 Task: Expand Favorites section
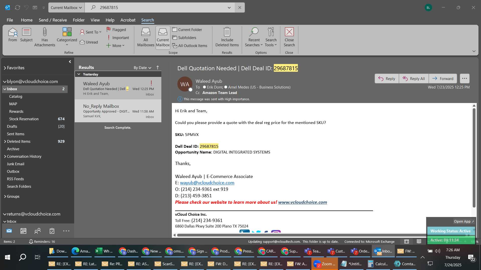[5, 68]
